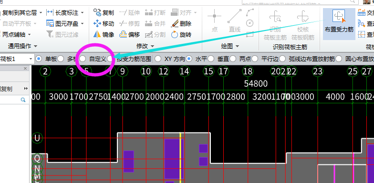The height and width of the screenshot is (183, 374).
Task: Expand the 两点辅轴 dropdown arrow
Action: 30,35
